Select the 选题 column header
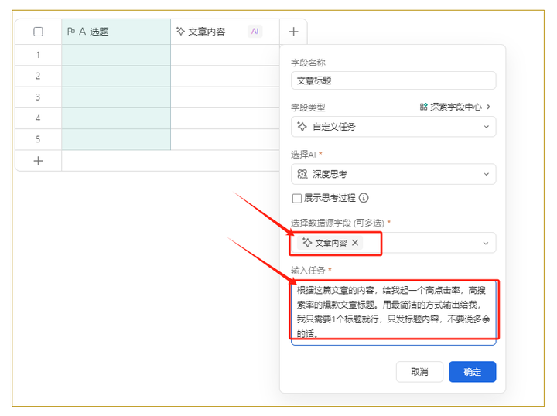The height and width of the screenshot is (416, 557). coord(116,32)
